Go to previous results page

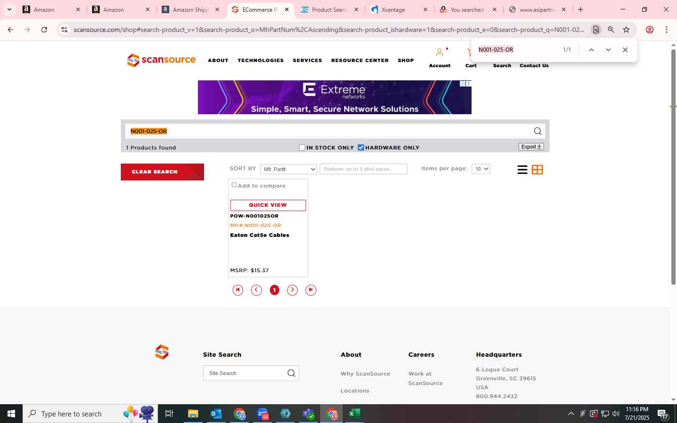(x=256, y=290)
